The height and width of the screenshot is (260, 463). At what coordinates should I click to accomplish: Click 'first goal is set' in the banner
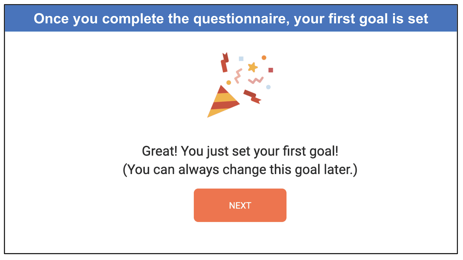[x=378, y=19]
